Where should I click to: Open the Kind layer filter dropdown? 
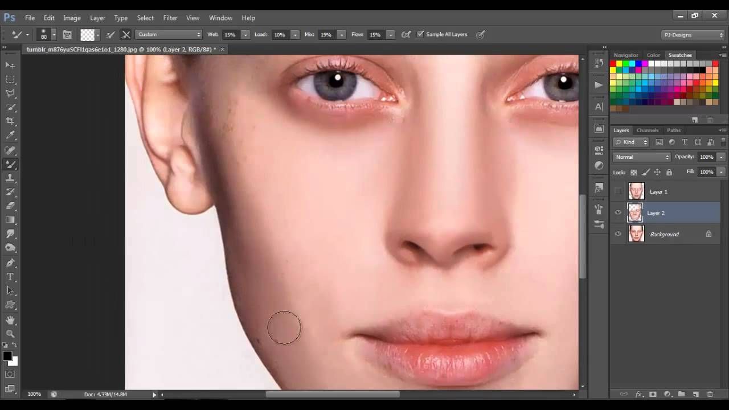pyautogui.click(x=631, y=142)
